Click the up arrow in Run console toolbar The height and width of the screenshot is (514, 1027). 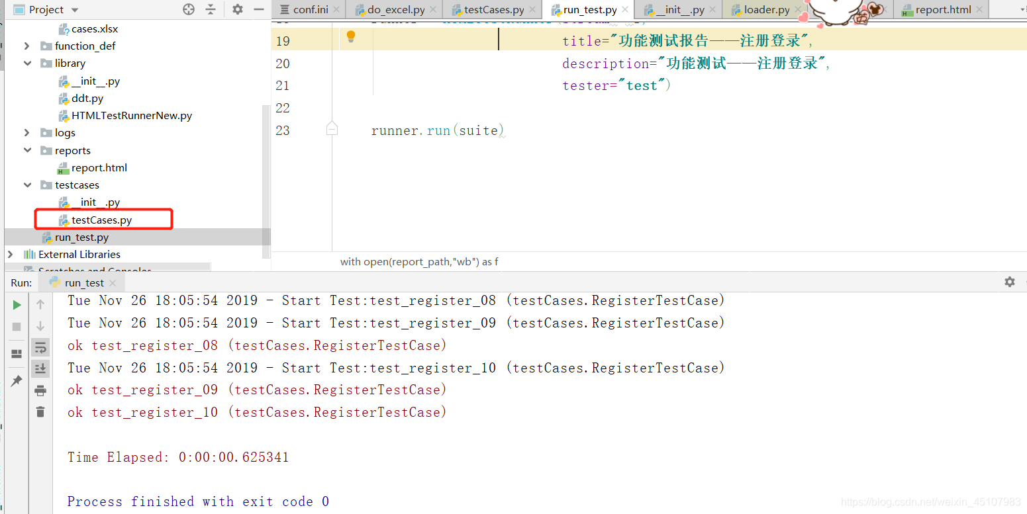pos(40,304)
